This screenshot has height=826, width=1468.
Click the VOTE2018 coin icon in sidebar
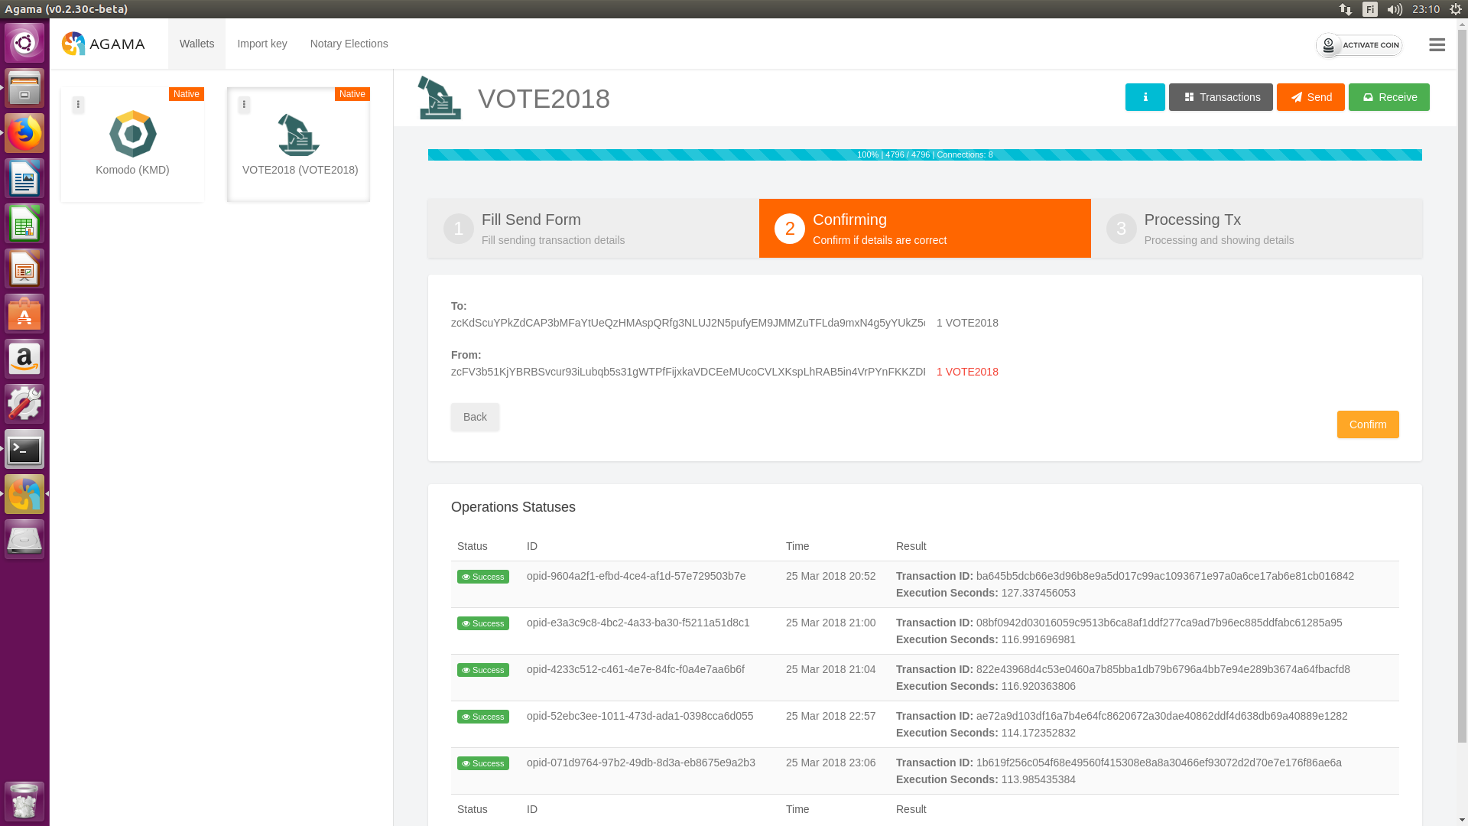click(x=298, y=134)
